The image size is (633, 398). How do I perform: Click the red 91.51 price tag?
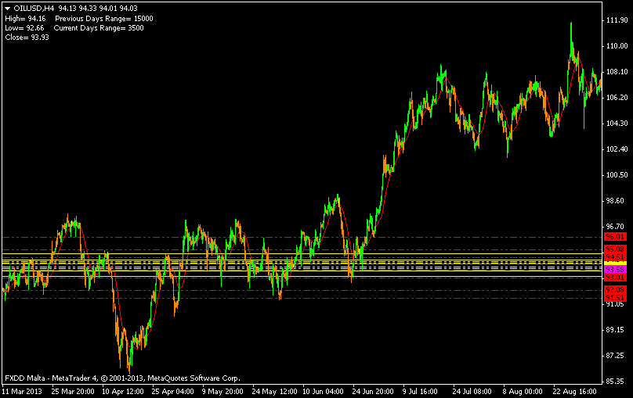[x=614, y=297]
